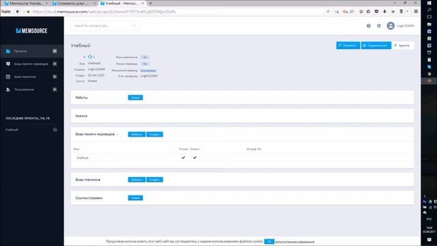Screen dimensions: 437x246
Task: Click the Удалить delete button
Action: 402,46
